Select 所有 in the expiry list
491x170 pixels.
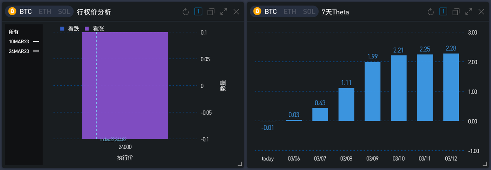tap(14, 32)
